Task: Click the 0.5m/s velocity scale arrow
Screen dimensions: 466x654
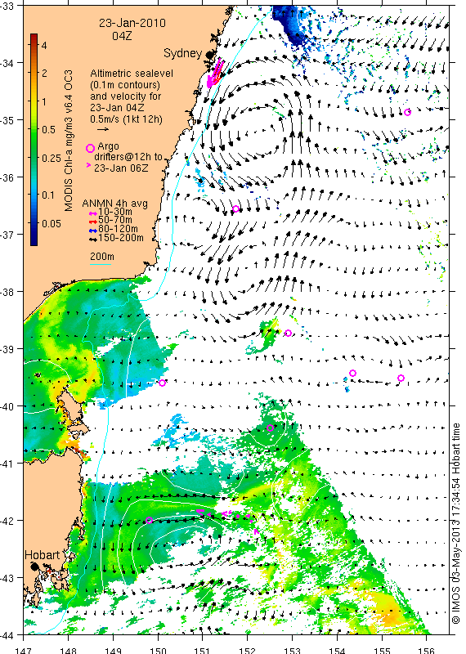Action: [103, 130]
